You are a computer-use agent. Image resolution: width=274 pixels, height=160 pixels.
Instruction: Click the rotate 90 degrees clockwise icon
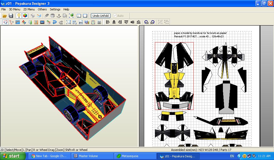(152, 22)
